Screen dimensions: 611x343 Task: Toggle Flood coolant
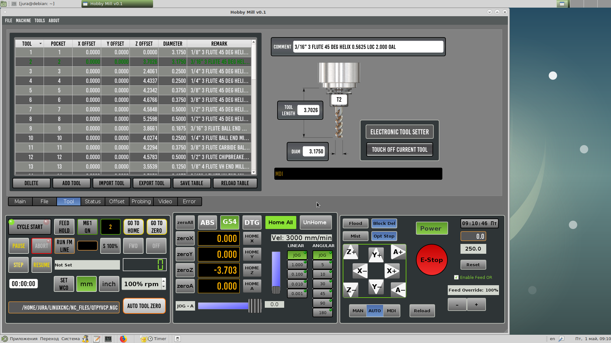click(355, 223)
